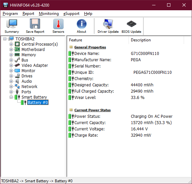Open the Sensors thermometer icon

pyautogui.click(x=58, y=24)
